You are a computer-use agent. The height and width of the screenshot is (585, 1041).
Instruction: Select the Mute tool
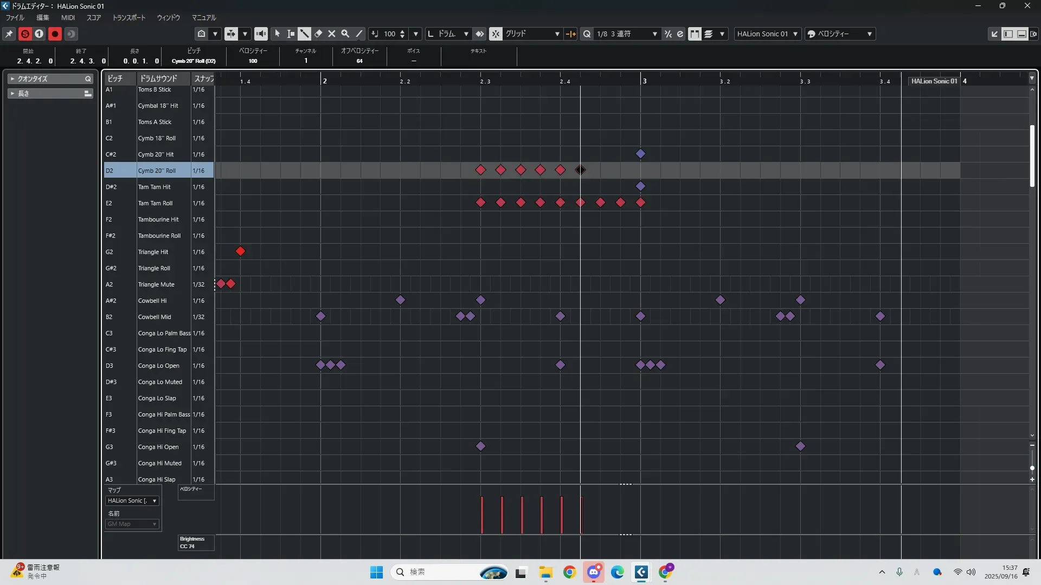(x=332, y=34)
